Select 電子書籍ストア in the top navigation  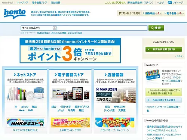point(40,3)
